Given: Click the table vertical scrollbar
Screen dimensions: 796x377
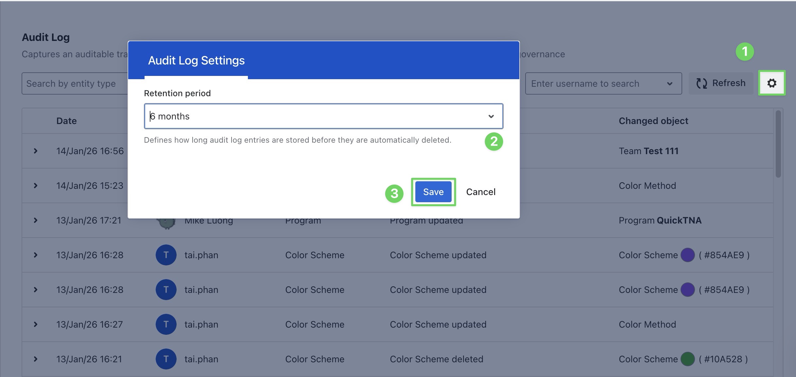Looking at the screenshot, I should point(778,144).
